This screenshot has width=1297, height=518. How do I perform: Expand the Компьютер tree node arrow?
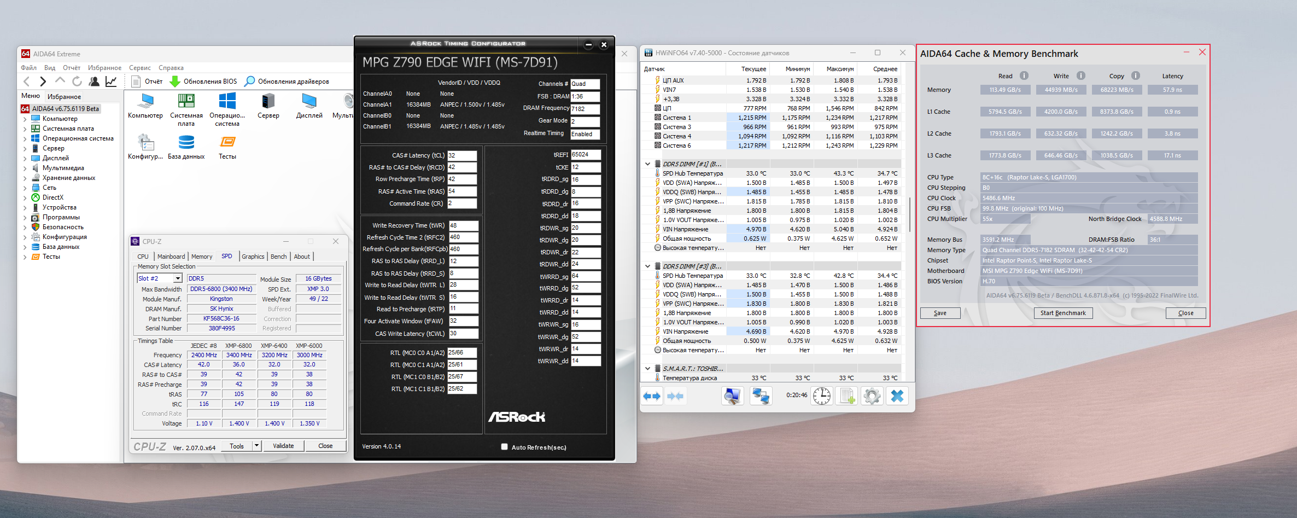pos(25,119)
